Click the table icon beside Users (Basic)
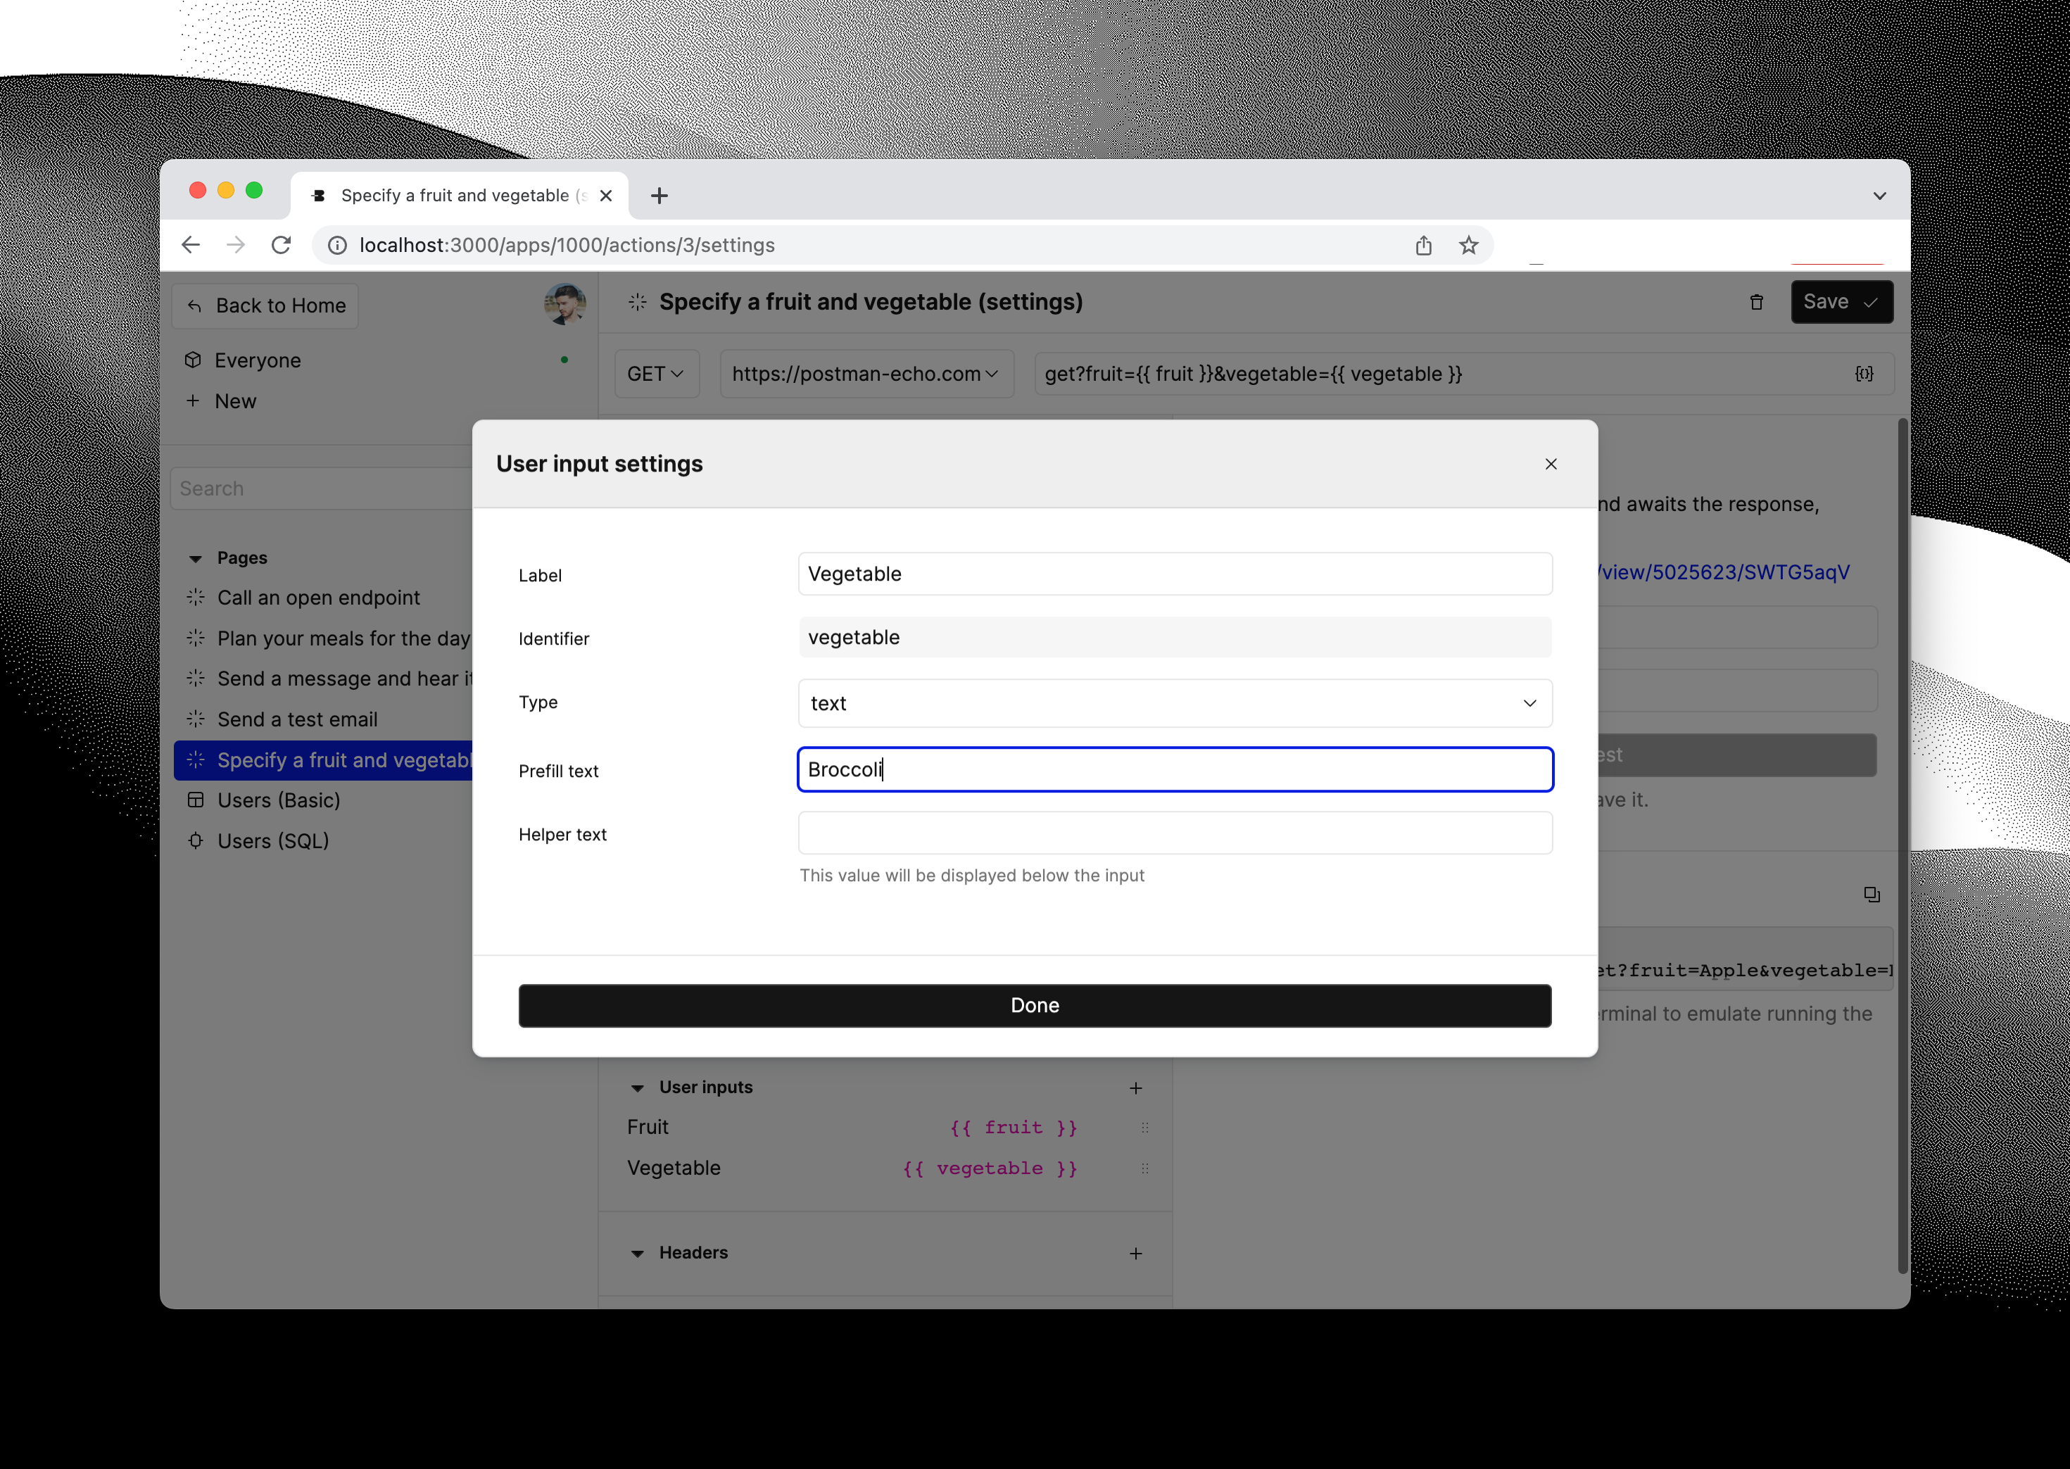This screenshot has height=1469, width=2070. (196, 800)
